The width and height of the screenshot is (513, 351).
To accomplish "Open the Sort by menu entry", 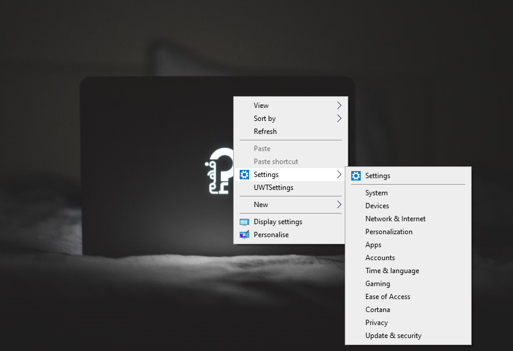I will tap(290, 119).
